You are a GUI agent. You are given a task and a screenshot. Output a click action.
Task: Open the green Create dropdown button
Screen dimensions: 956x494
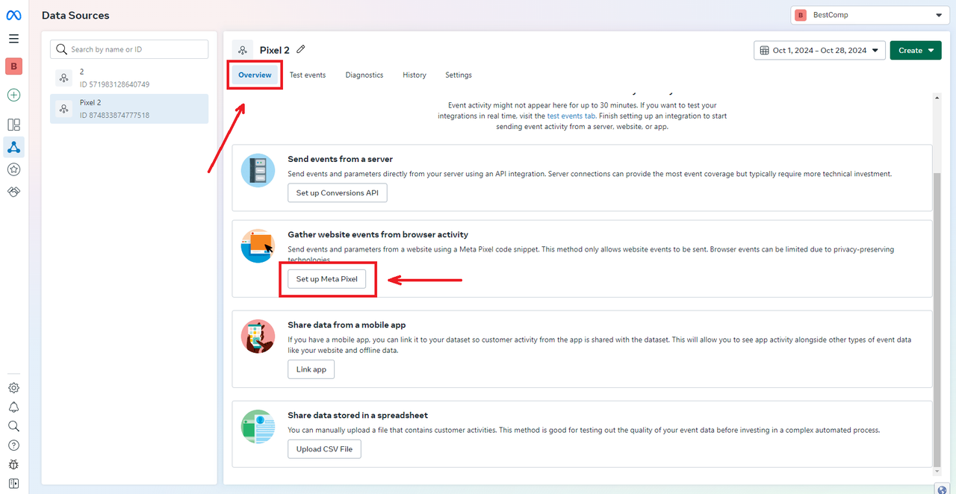(x=916, y=50)
